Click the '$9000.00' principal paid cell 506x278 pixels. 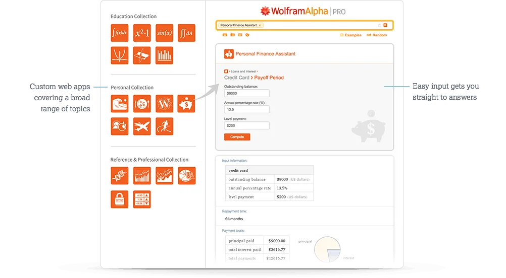[x=277, y=241]
